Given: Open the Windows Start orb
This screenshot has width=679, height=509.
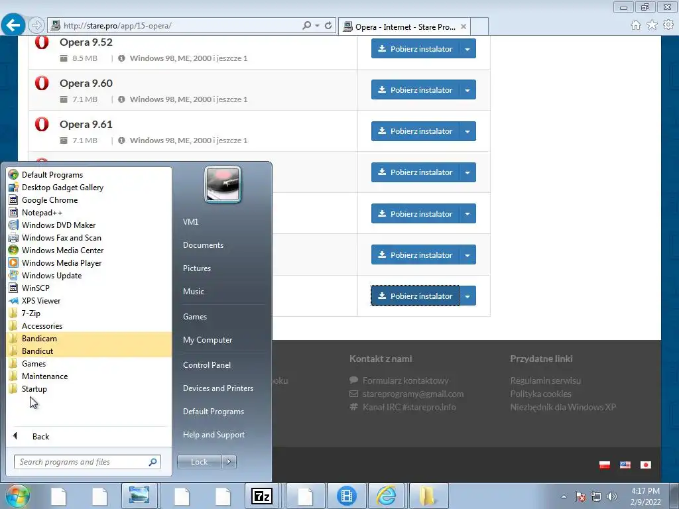Looking at the screenshot, I should pos(17,496).
